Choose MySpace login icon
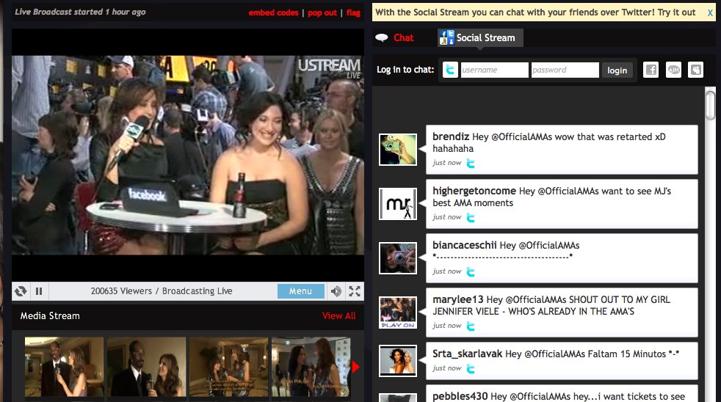The height and width of the screenshot is (402, 721). click(x=696, y=70)
